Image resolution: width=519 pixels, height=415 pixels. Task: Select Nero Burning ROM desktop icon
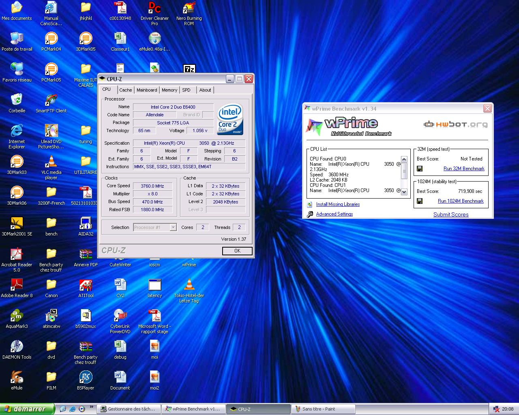(189, 14)
